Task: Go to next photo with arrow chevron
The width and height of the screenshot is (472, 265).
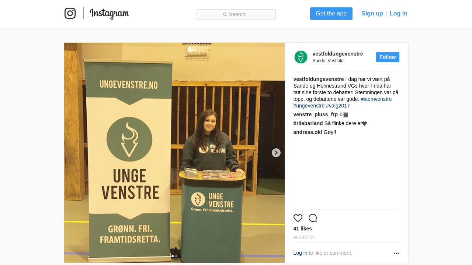Action: click(276, 153)
